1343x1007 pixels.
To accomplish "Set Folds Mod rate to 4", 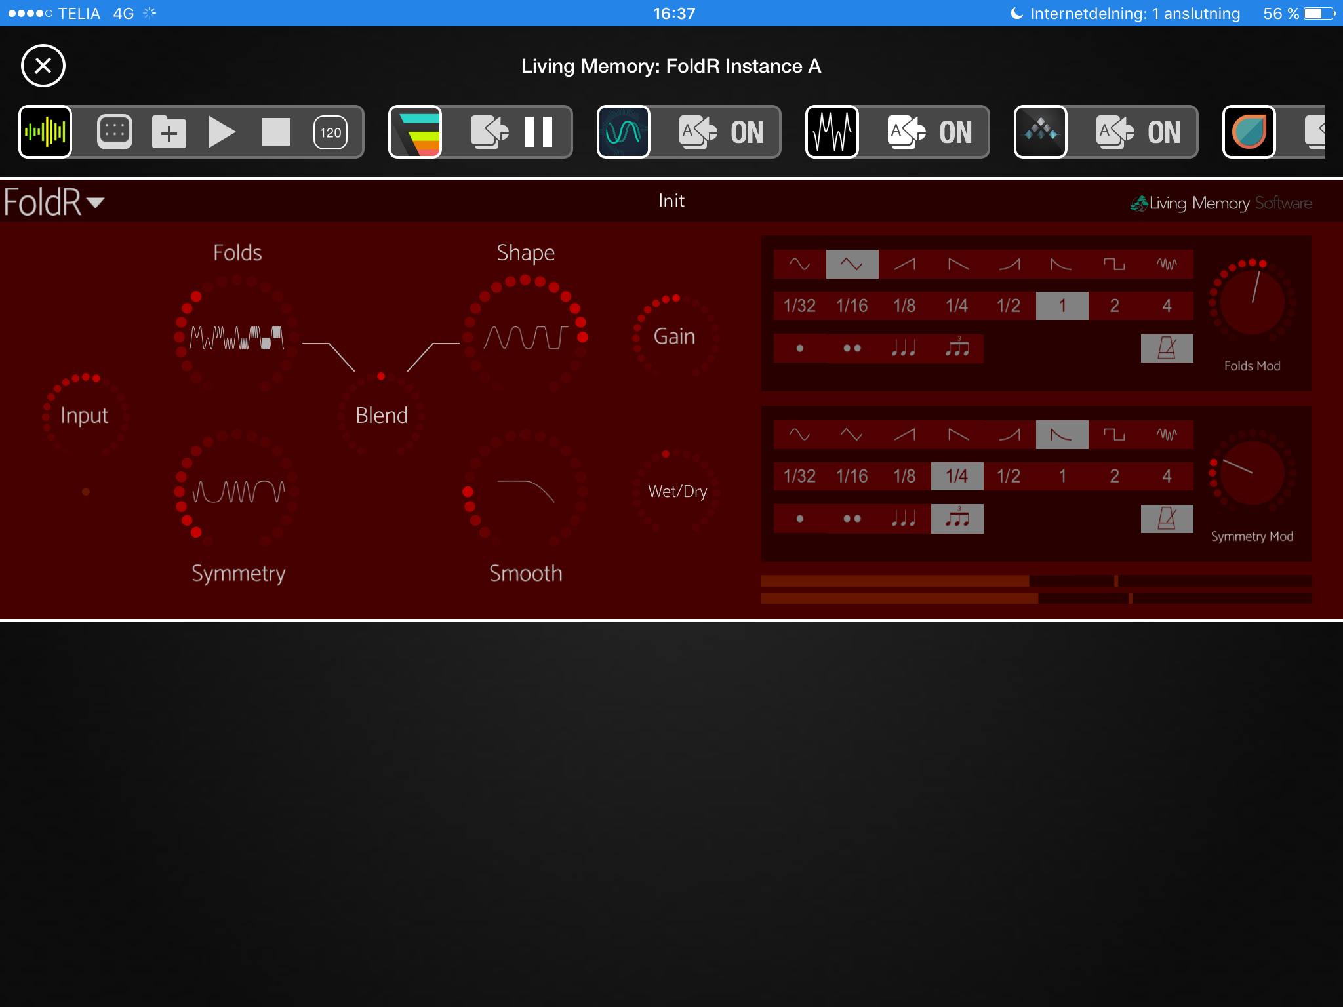I will pos(1167,306).
